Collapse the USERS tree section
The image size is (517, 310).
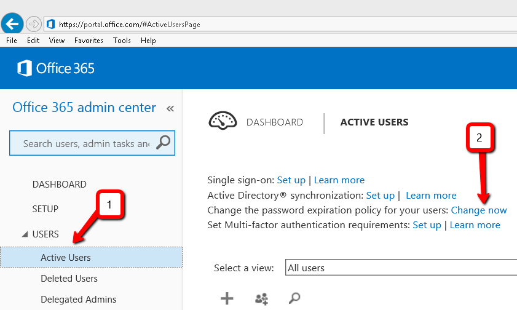pyautogui.click(x=25, y=234)
